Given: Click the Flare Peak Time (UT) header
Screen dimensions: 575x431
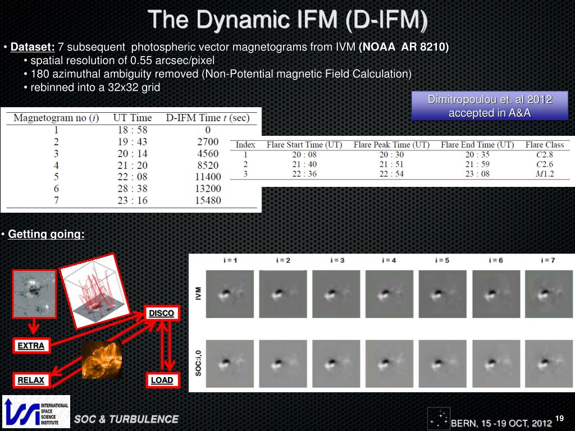Looking at the screenshot, I should 391,145.
